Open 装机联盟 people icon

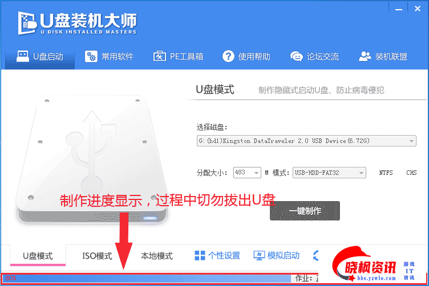(x=365, y=56)
